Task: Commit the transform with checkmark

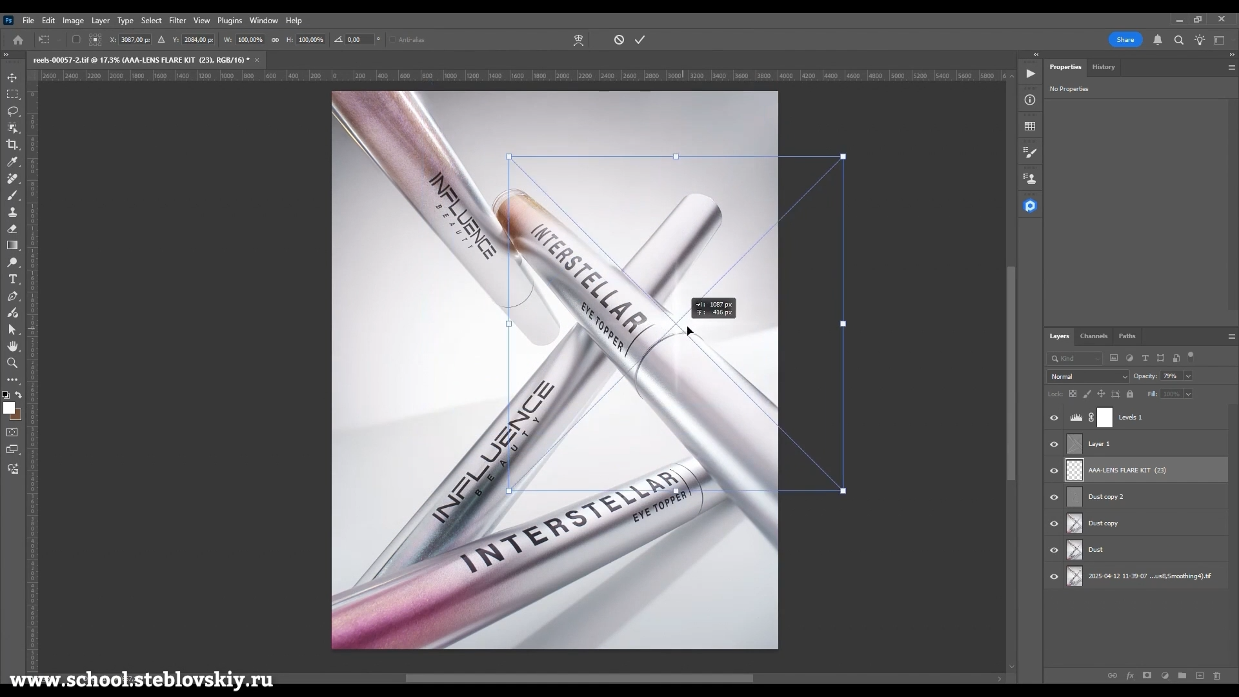Action: 640,40
